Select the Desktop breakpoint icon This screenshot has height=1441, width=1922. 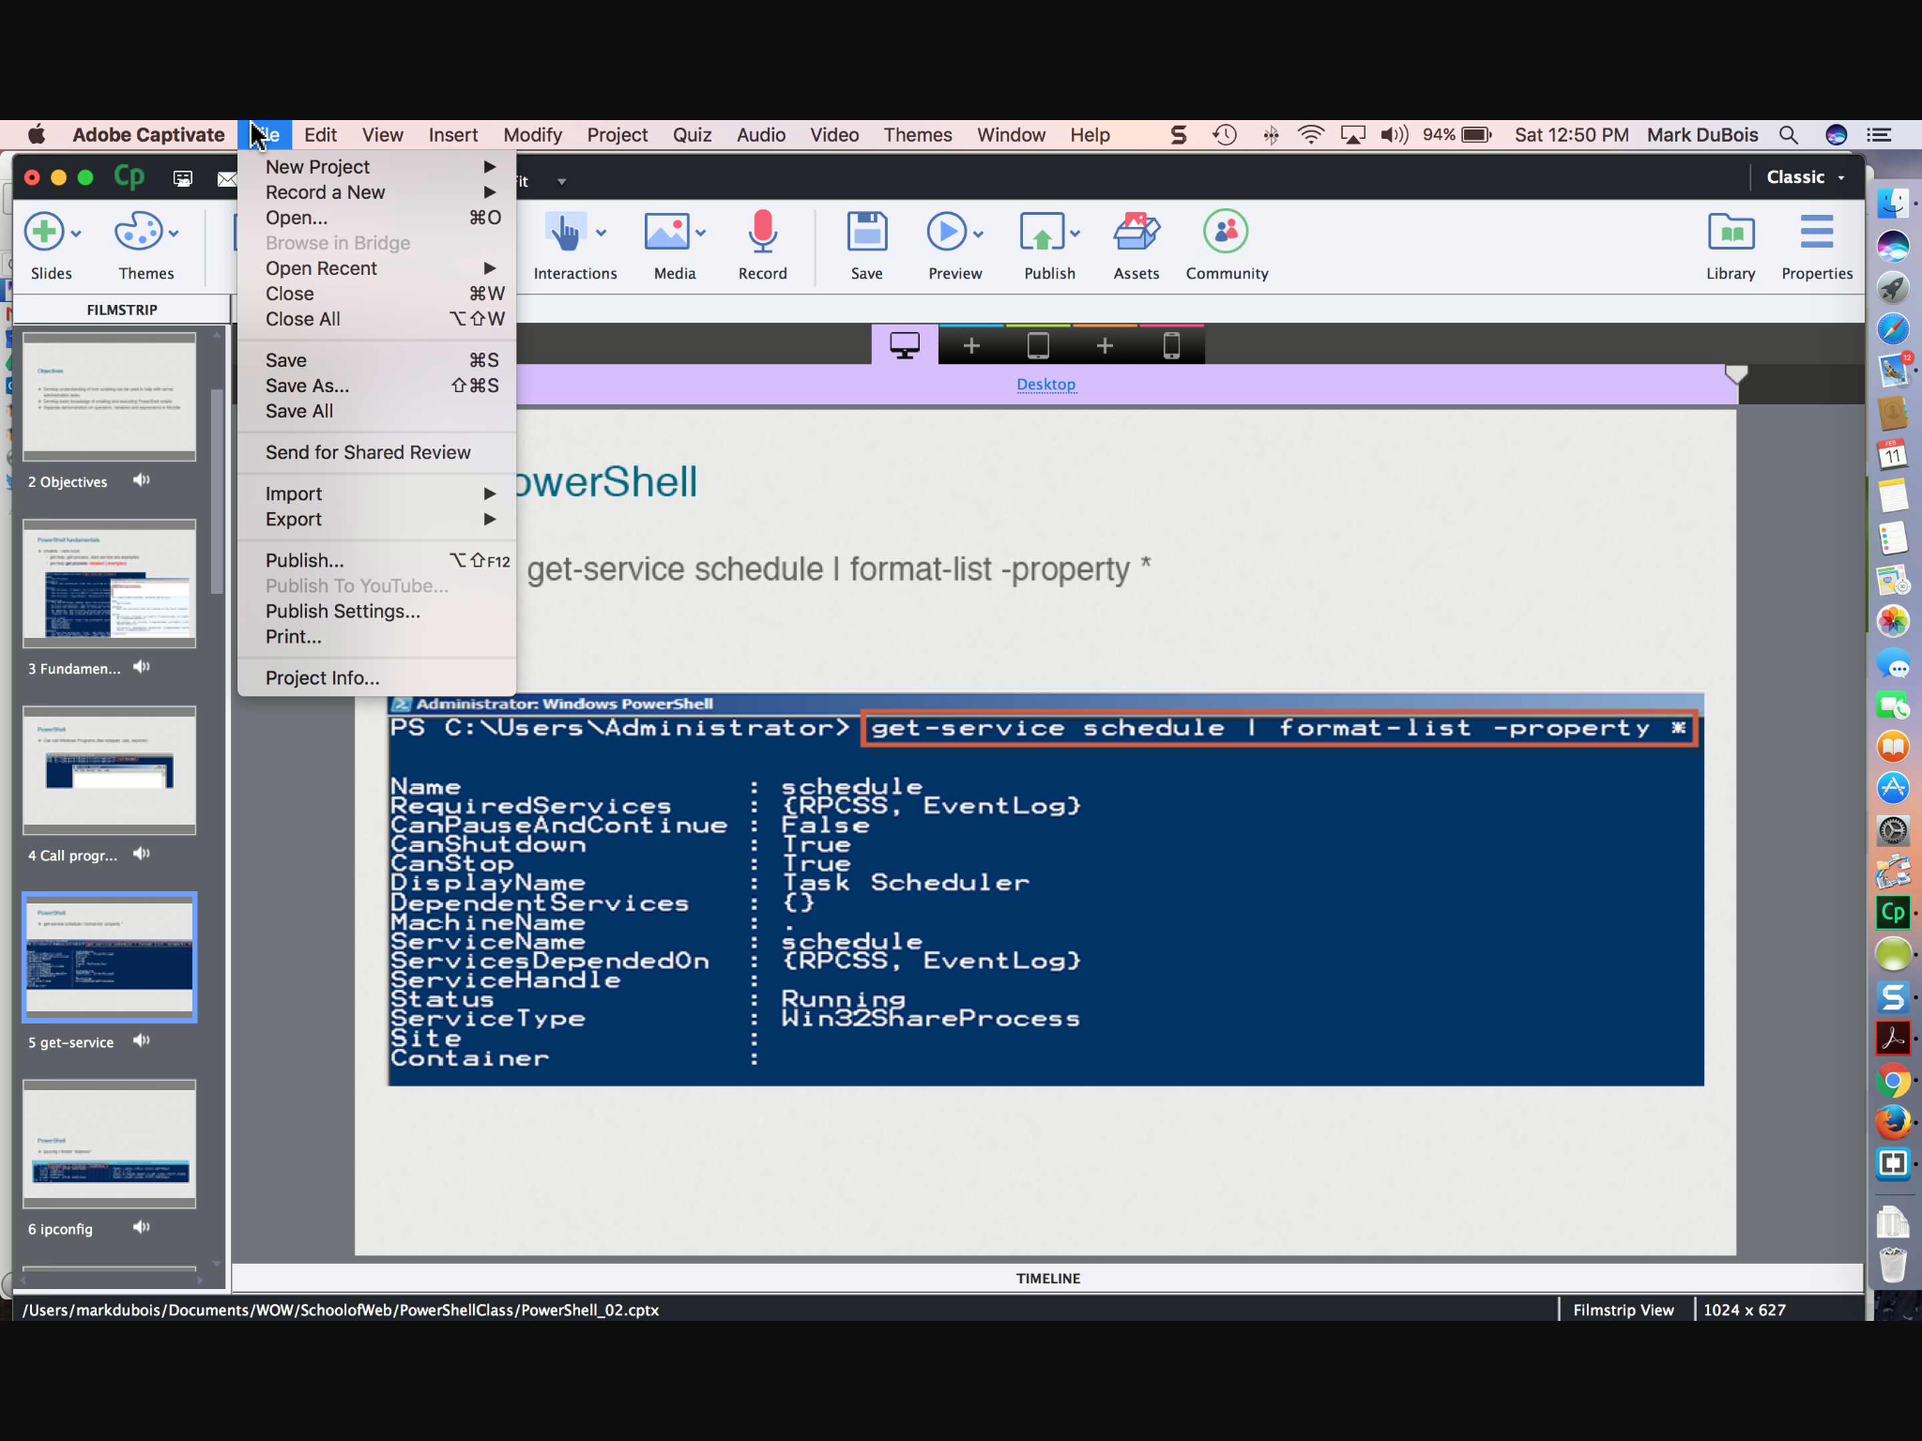tap(905, 346)
